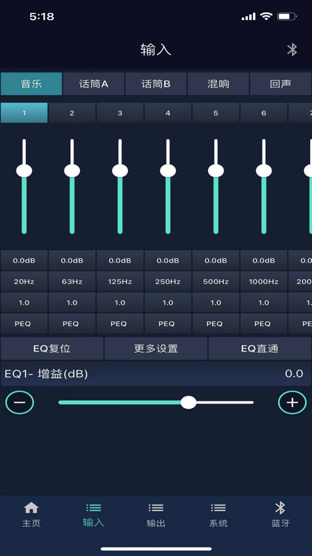Viewport: 312px width, 556px height.
Task: Tap the 0.0dB gain cell above 1000Hz
Action: 264,260
